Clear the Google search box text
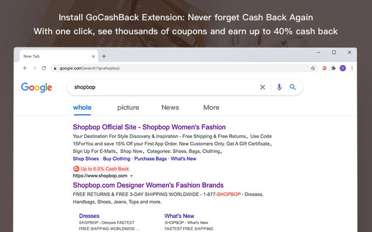 [x=262, y=87]
